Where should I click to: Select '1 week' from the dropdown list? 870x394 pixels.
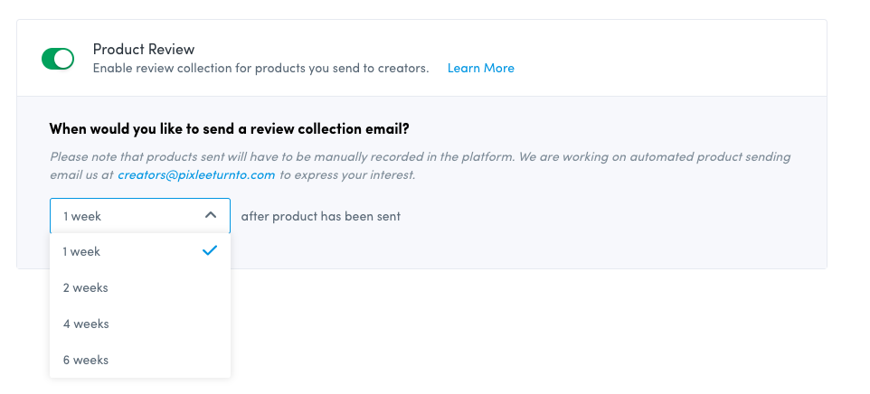pyautogui.click(x=82, y=251)
